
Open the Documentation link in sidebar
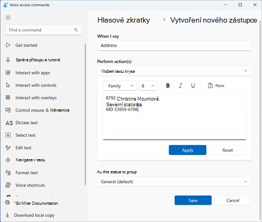[36, 203]
